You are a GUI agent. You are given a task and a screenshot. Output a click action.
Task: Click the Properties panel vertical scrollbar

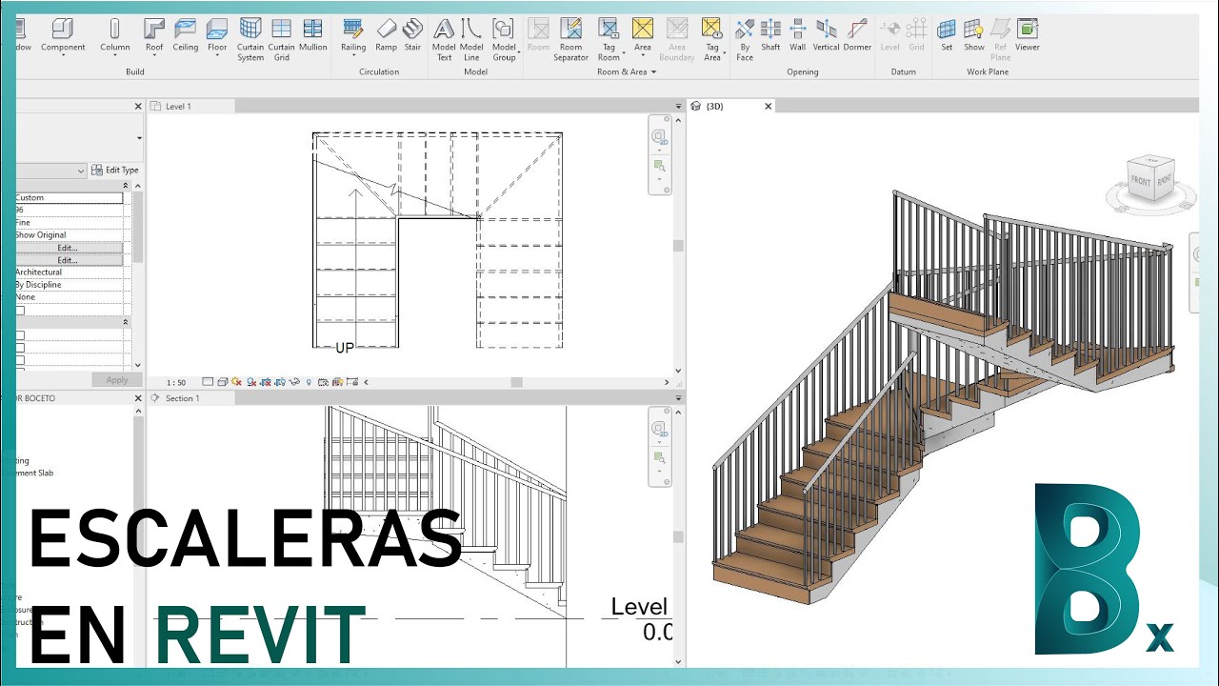click(x=138, y=227)
